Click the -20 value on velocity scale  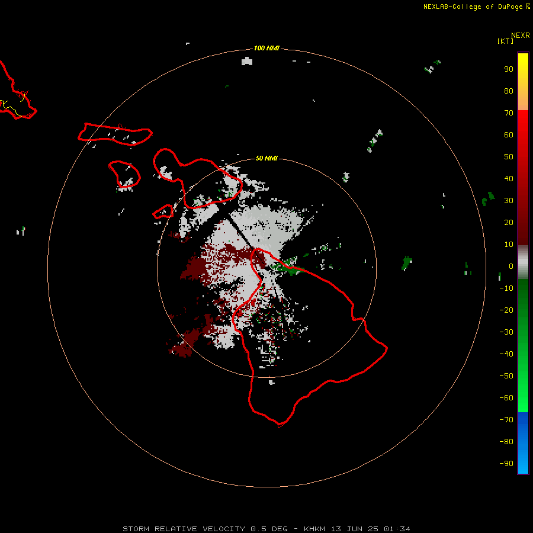[506, 310]
